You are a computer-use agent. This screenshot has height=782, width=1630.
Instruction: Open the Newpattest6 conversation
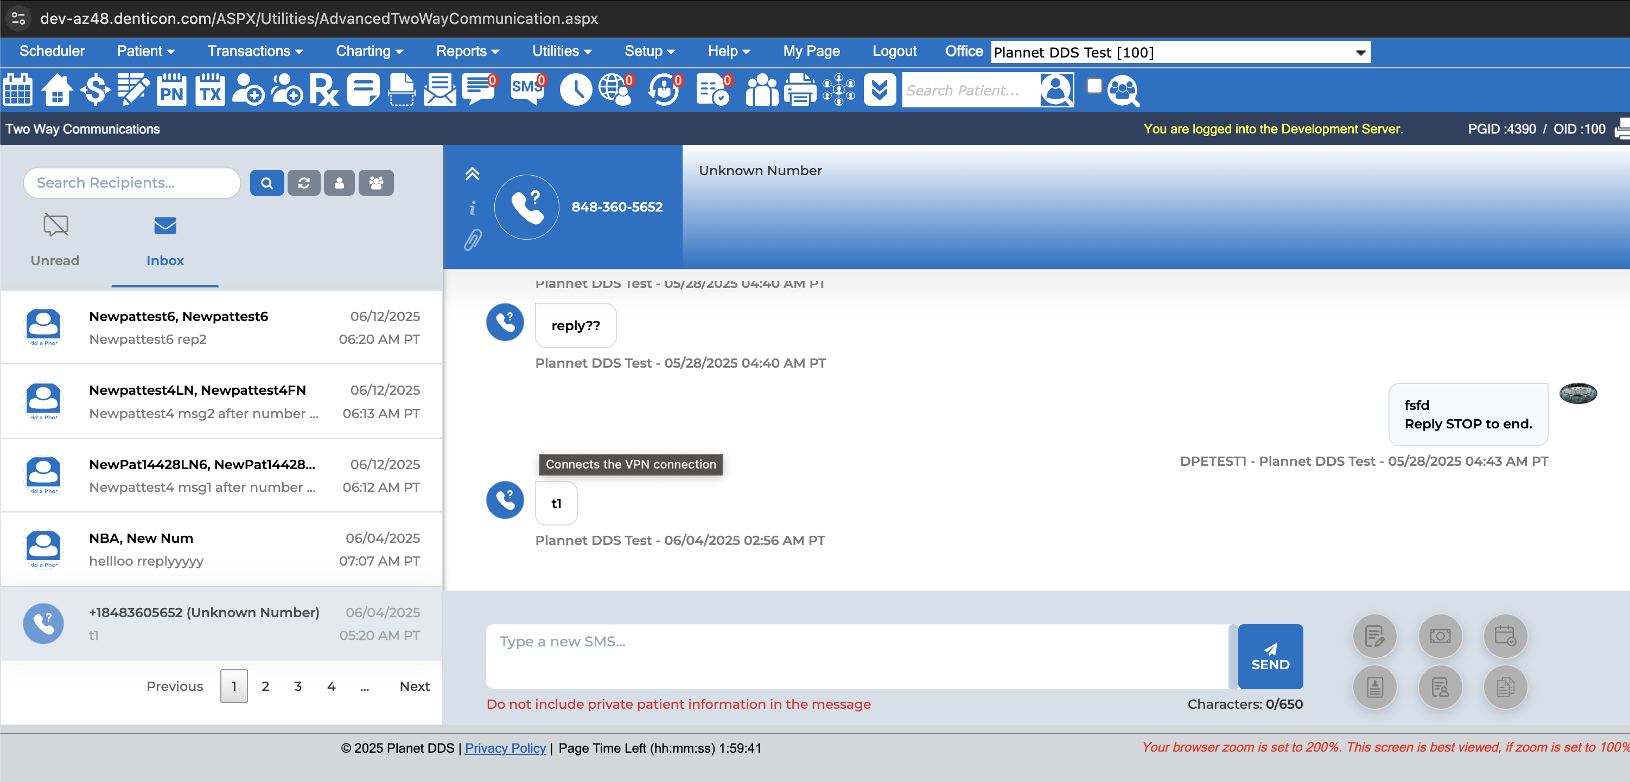tap(221, 328)
